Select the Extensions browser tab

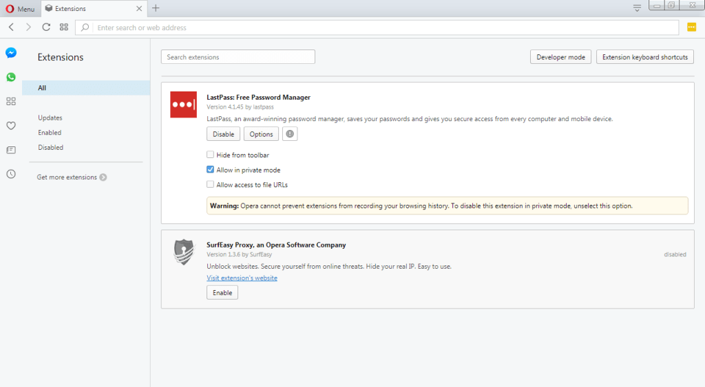point(92,8)
